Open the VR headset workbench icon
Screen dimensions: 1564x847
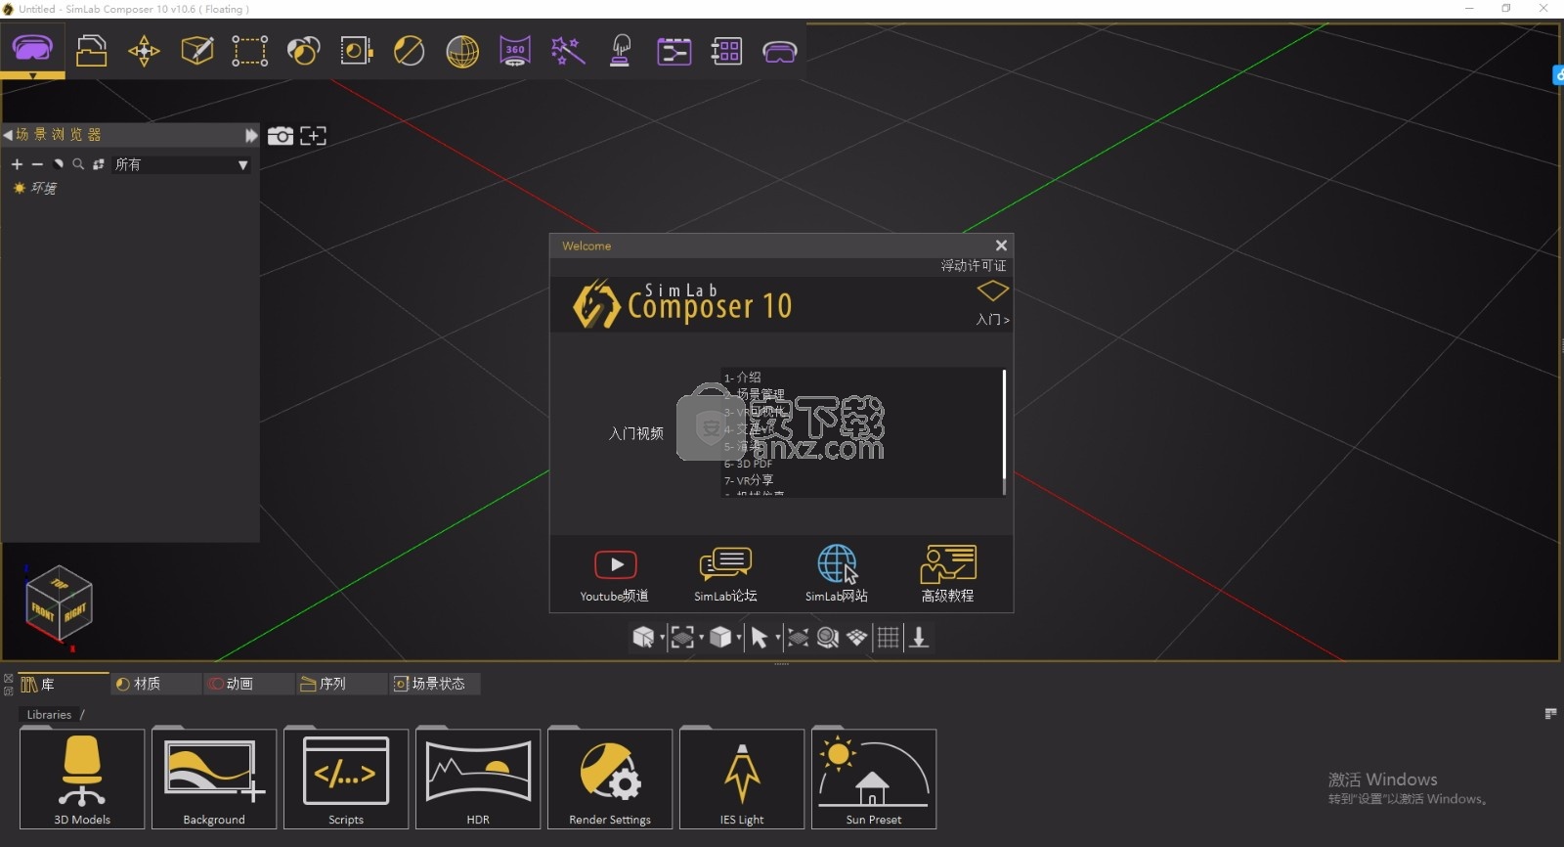click(32, 47)
